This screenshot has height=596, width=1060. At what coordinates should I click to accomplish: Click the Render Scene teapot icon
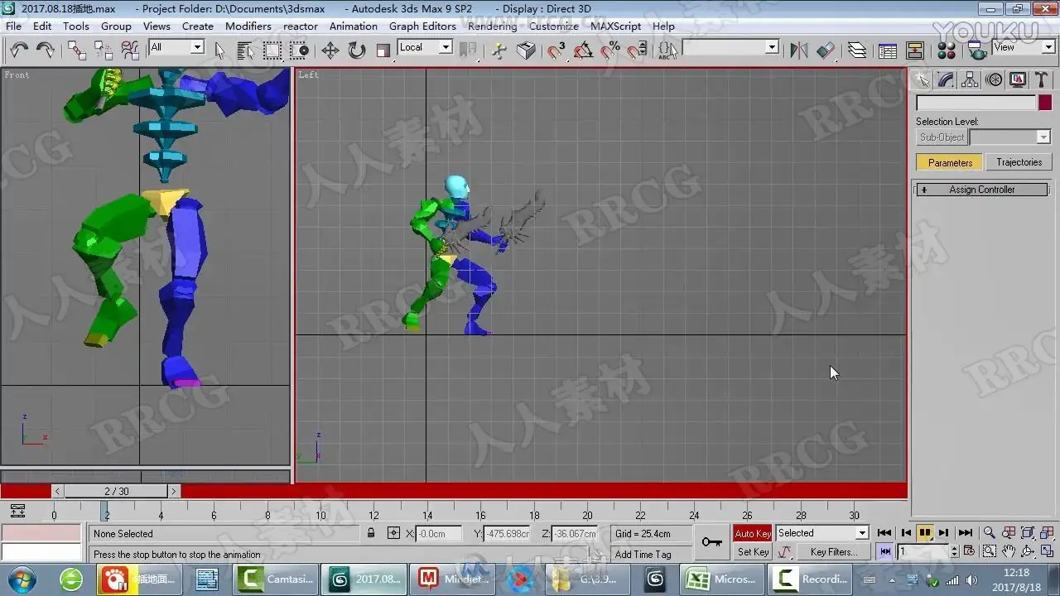977,50
